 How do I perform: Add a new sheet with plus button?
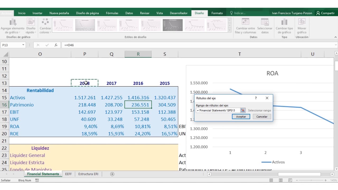pyautogui.click(x=112, y=174)
